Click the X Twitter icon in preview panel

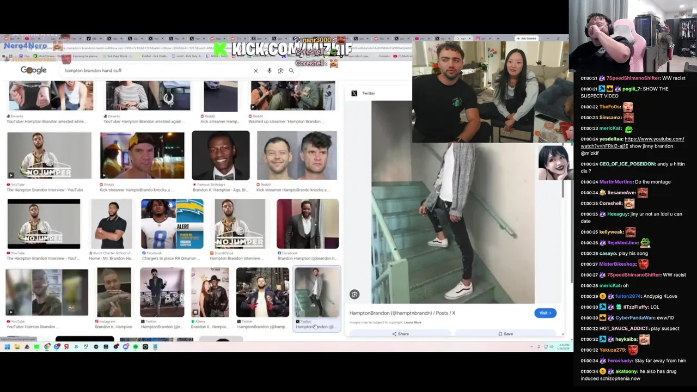[x=354, y=93]
